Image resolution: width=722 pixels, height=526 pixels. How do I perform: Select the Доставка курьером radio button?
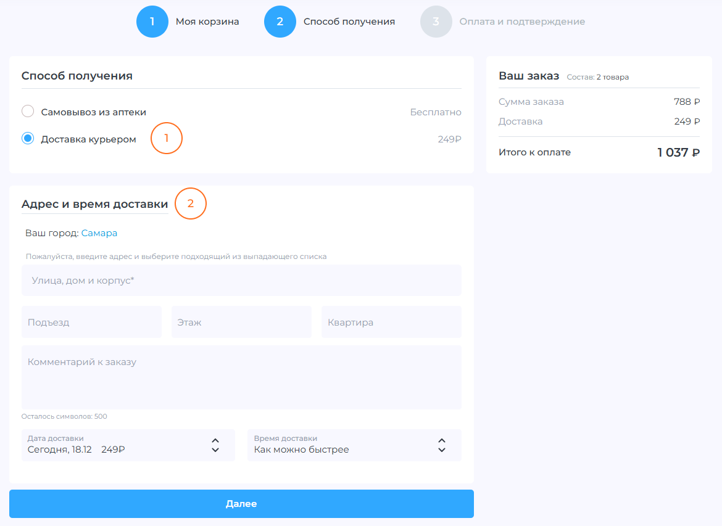point(28,139)
